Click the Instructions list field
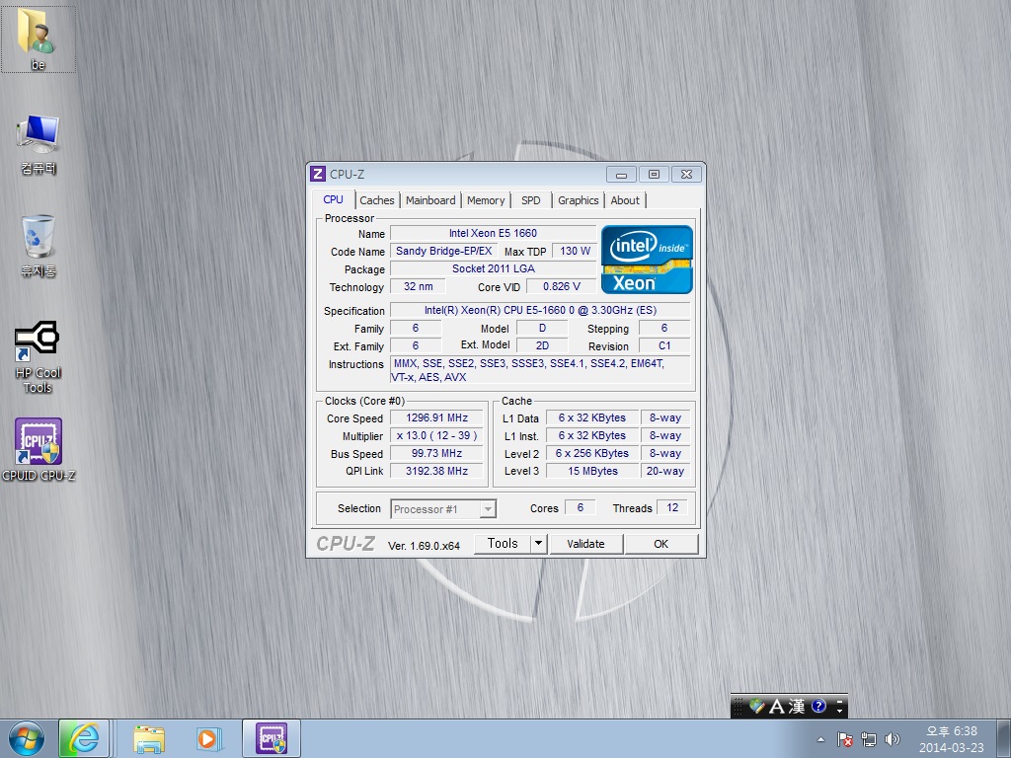The height and width of the screenshot is (758, 1011). point(540,370)
